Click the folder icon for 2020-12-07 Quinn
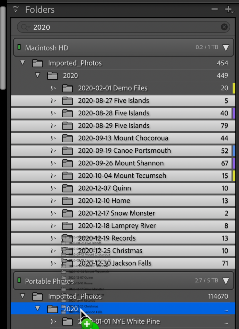Screen dimensions: 239x329 point(67,188)
